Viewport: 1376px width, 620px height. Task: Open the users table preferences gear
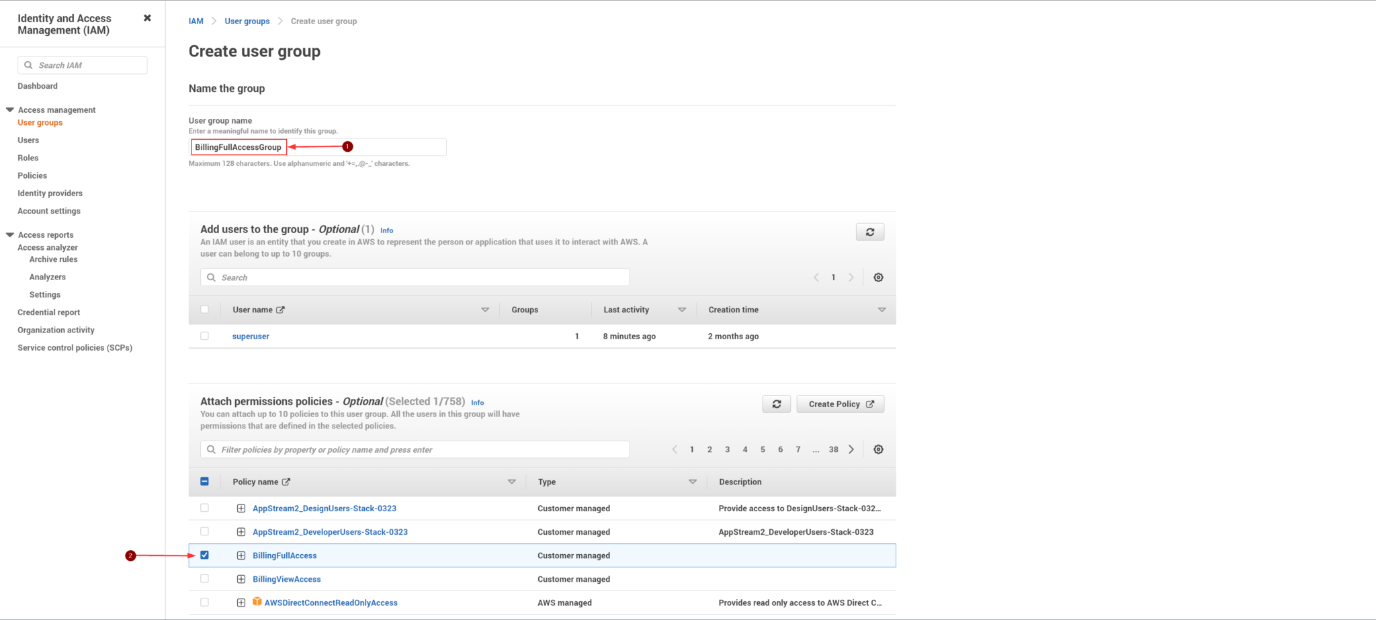878,277
